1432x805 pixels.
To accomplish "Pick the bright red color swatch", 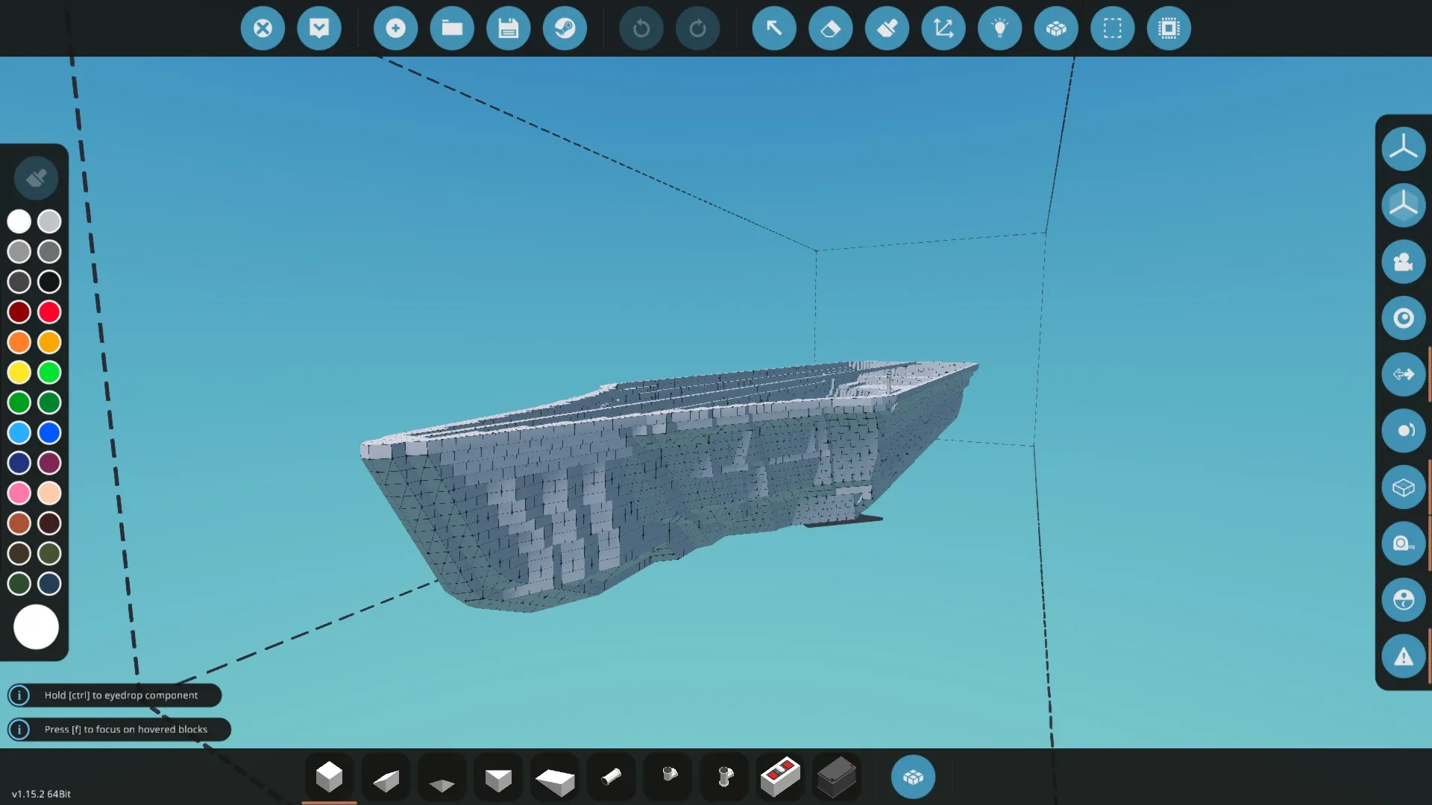I will [49, 312].
